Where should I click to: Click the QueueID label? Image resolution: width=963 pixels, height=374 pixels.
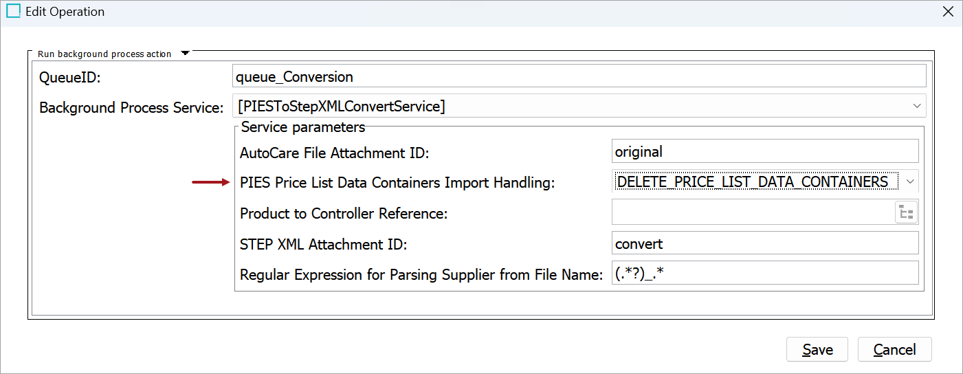point(70,77)
